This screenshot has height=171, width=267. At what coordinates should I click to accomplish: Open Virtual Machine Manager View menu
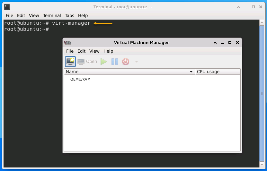click(x=94, y=51)
